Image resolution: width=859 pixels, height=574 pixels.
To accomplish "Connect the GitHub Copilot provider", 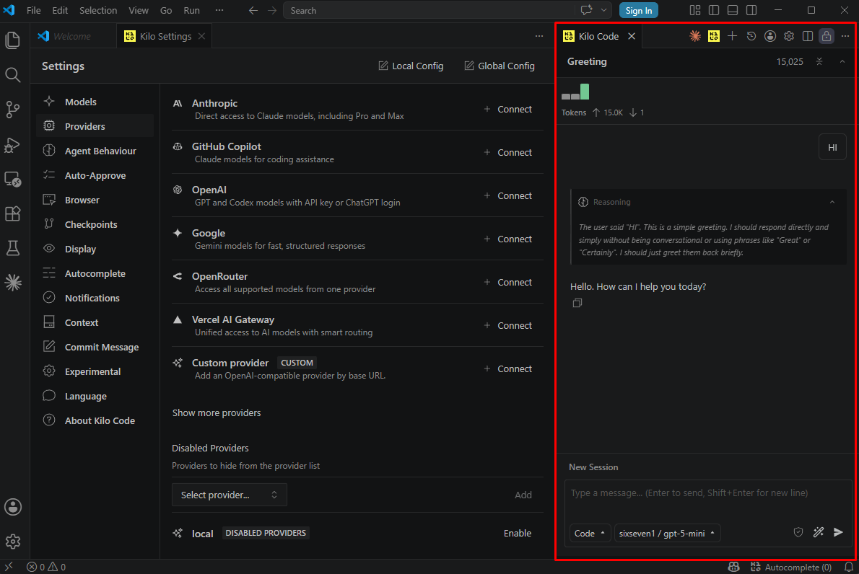I will [508, 152].
